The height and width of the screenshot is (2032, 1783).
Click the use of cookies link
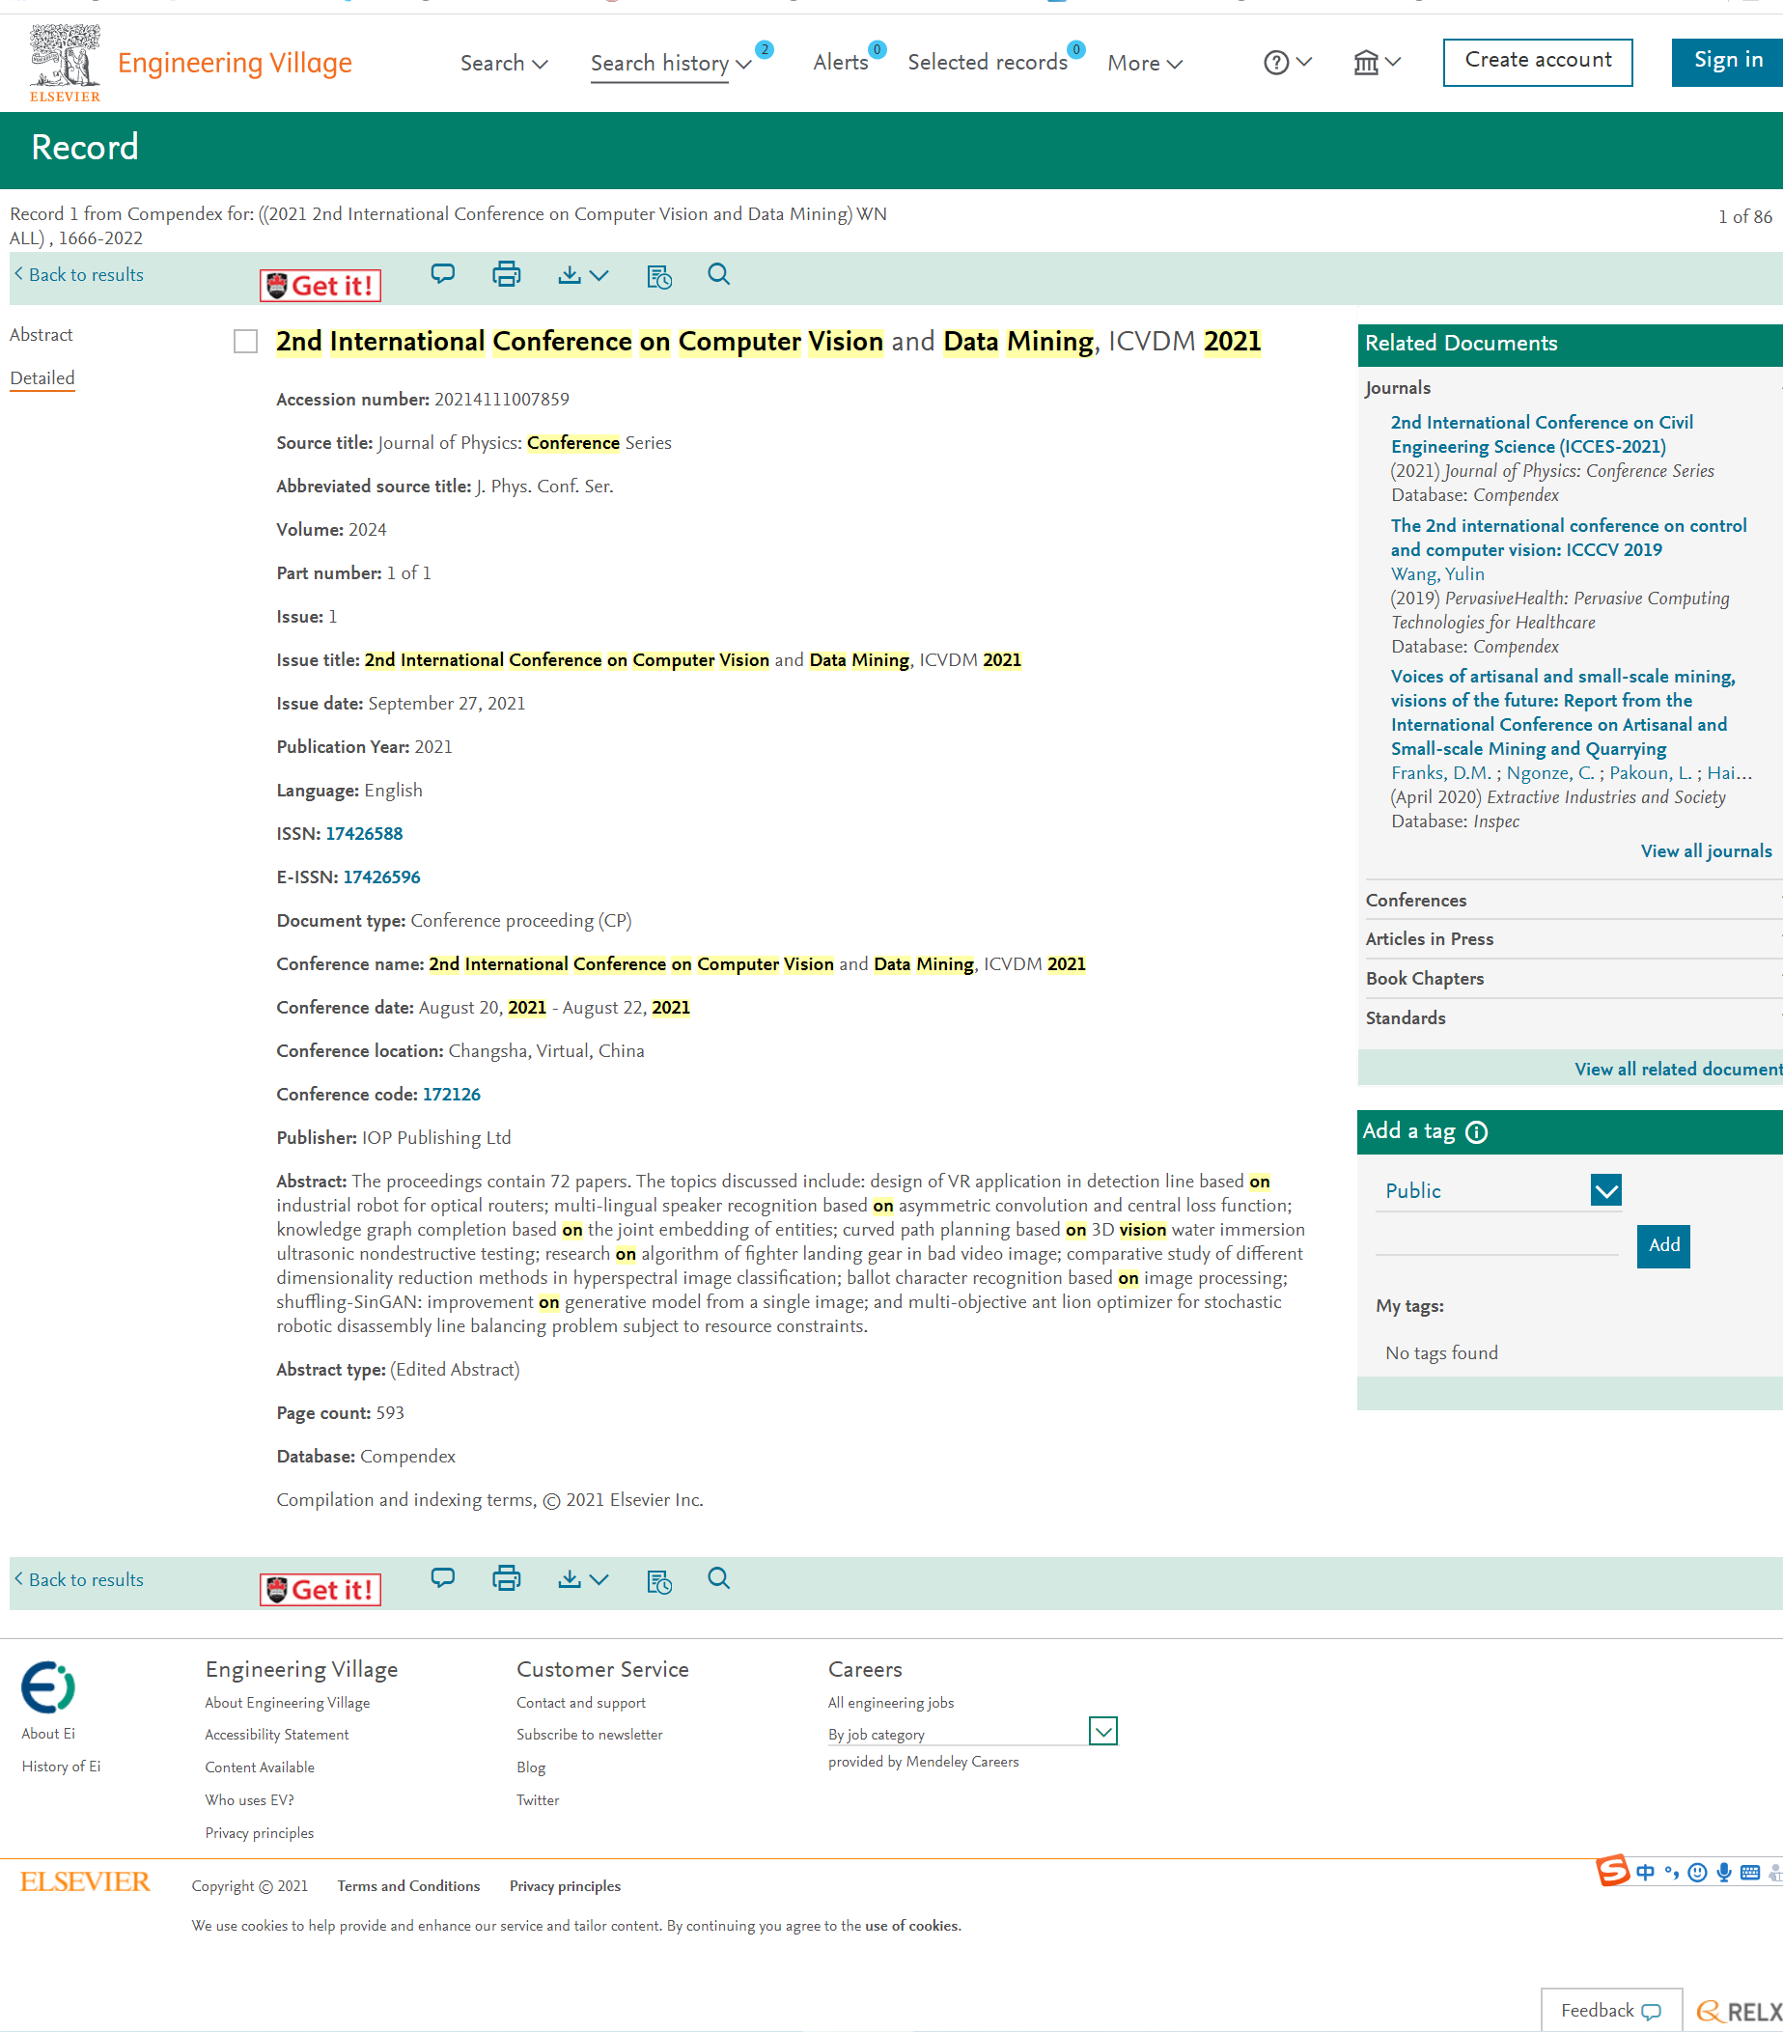click(912, 1926)
